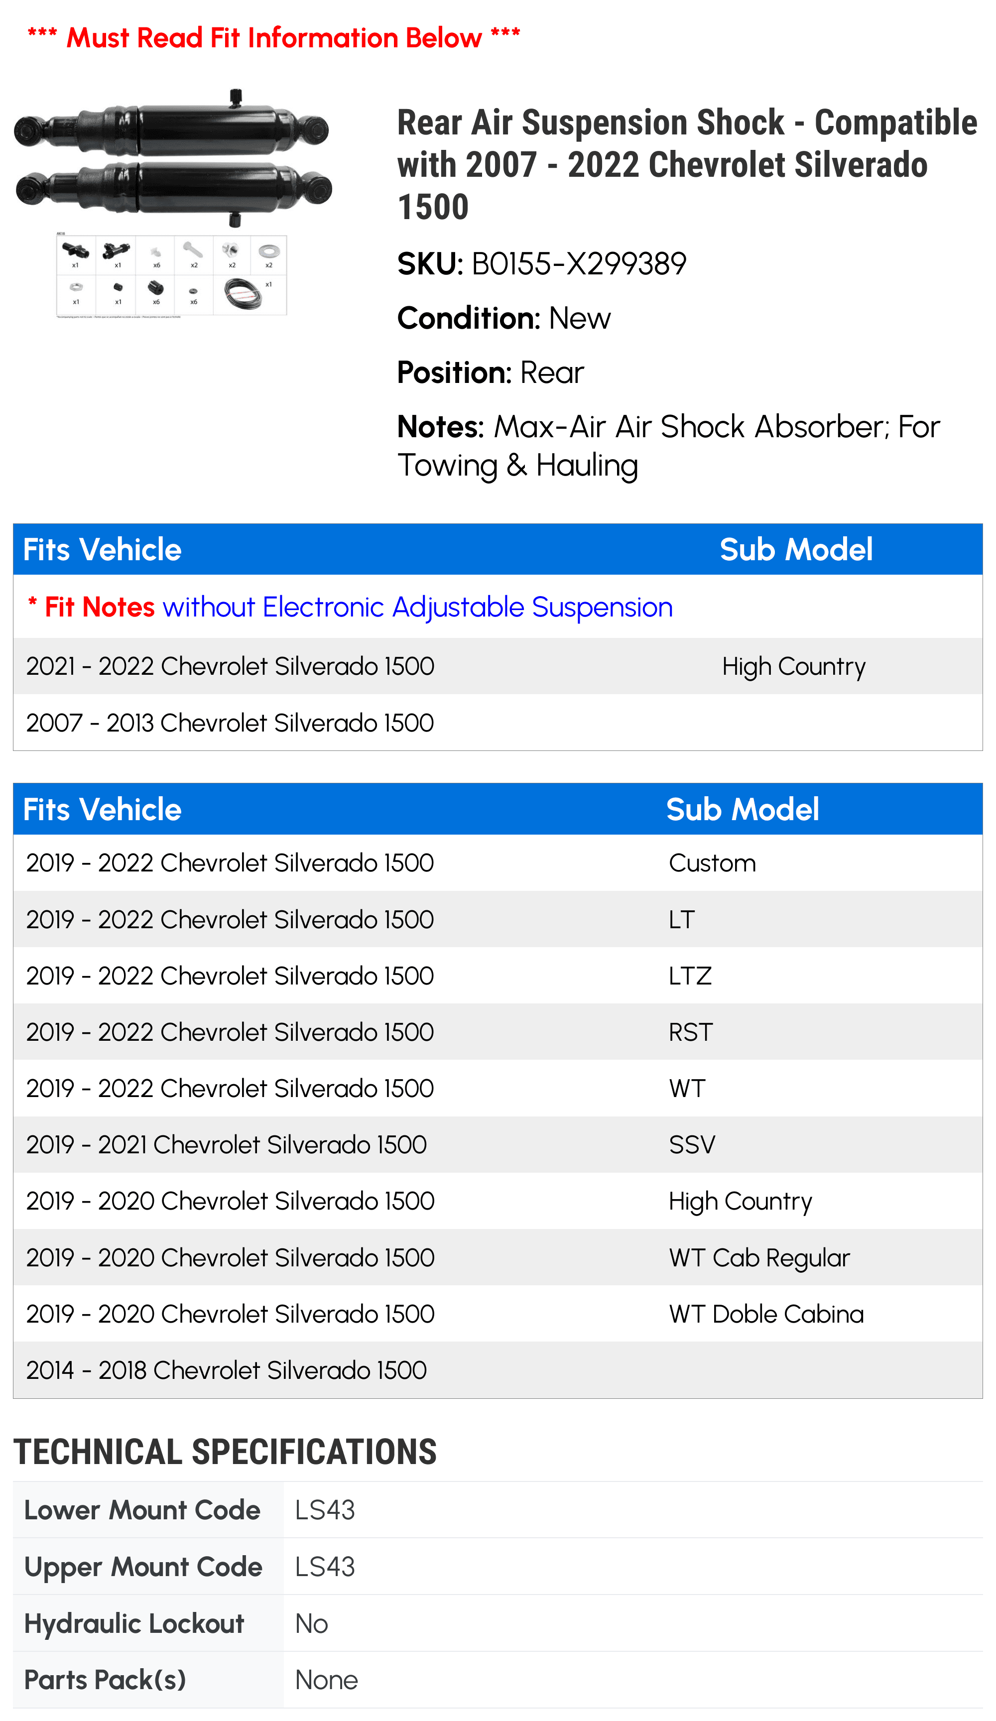
Task: Select the LTZ sub model row
Action: click(x=498, y=976)
